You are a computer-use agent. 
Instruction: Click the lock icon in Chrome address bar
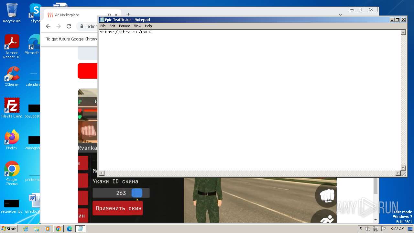pyautogui.click(x=82, y=27)
